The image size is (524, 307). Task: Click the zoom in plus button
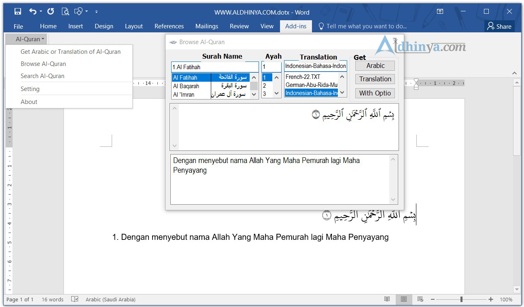(491, 300)
